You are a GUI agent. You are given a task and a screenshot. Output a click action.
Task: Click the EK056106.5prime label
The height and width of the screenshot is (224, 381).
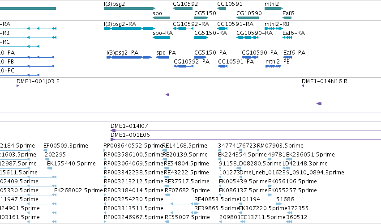pos(292,182)
